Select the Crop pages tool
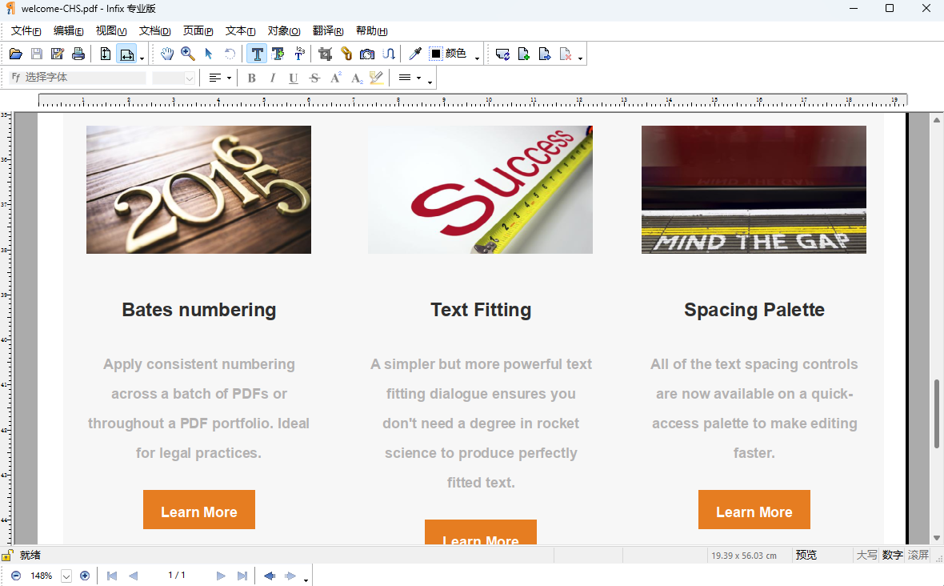 pos(324,54)
